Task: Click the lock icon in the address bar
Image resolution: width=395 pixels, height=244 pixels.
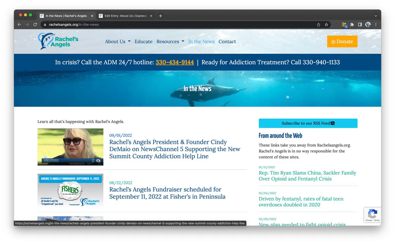Action: [45, 24]
